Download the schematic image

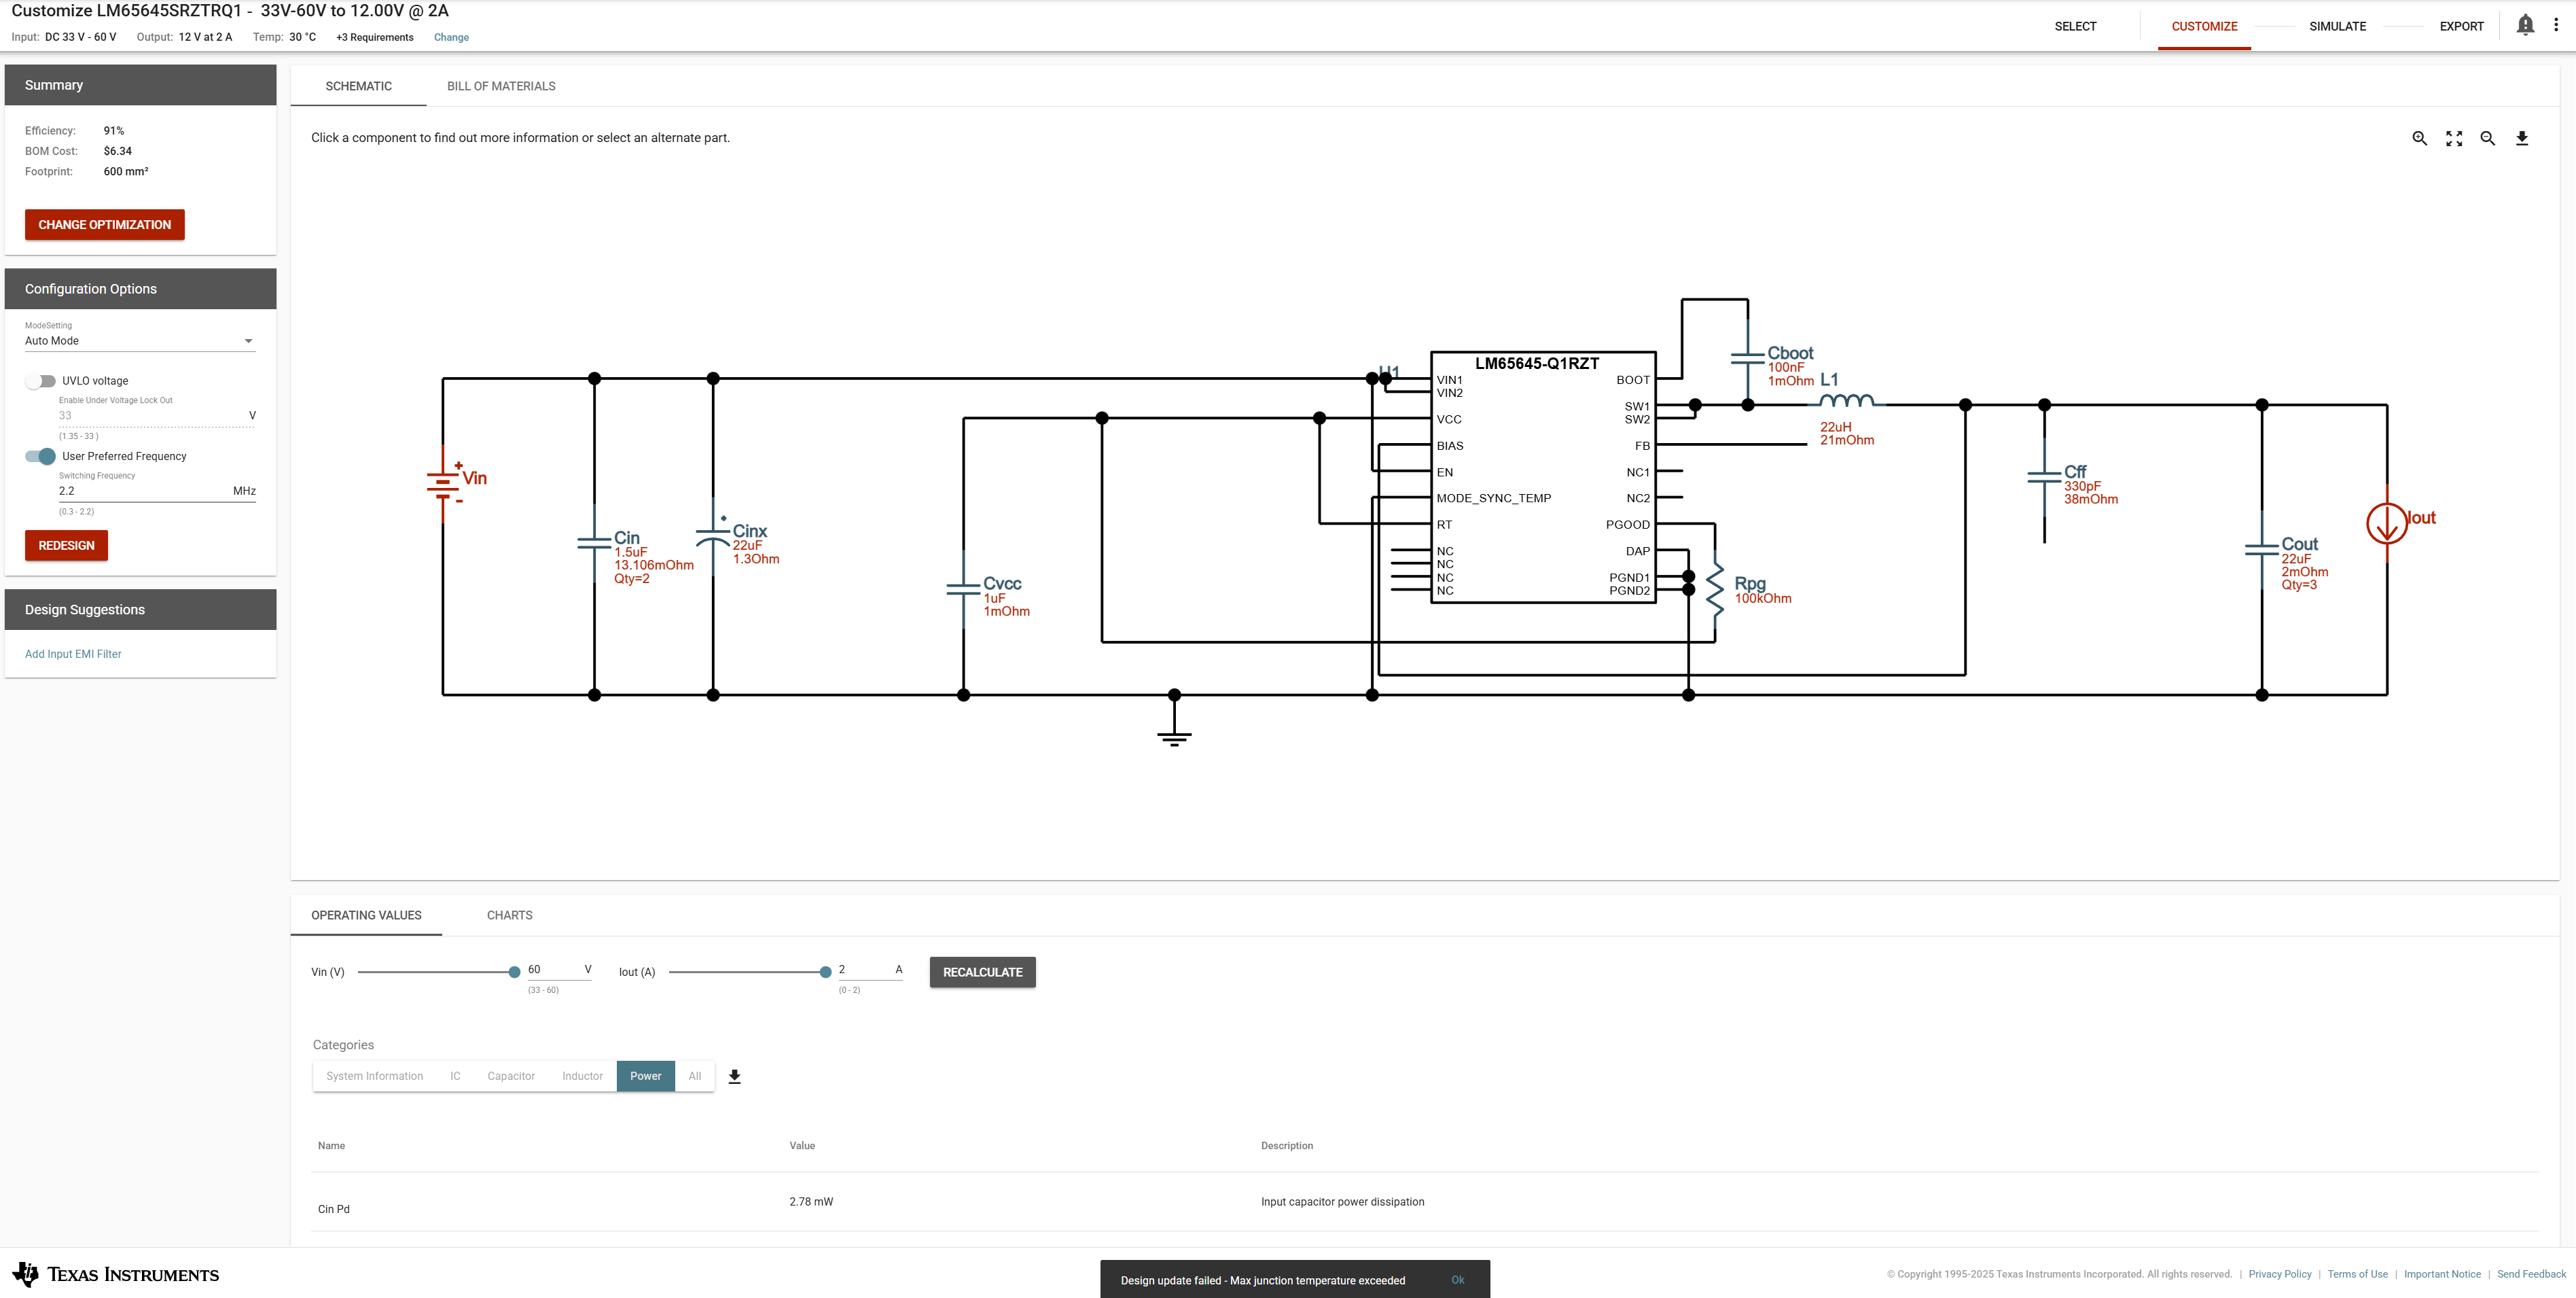(x=2522, y=138)
